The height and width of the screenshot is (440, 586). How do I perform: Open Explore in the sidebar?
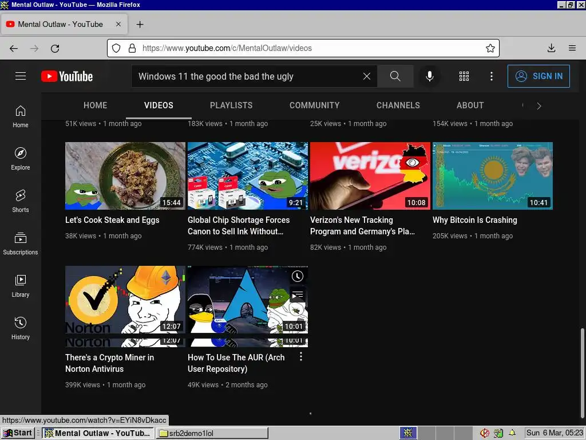pos(21,159)
